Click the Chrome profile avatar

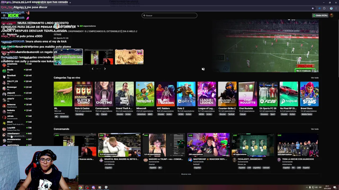point(331,8)
